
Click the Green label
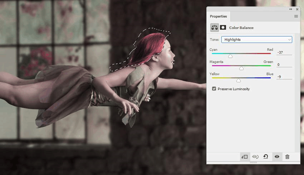click(268, 62)
